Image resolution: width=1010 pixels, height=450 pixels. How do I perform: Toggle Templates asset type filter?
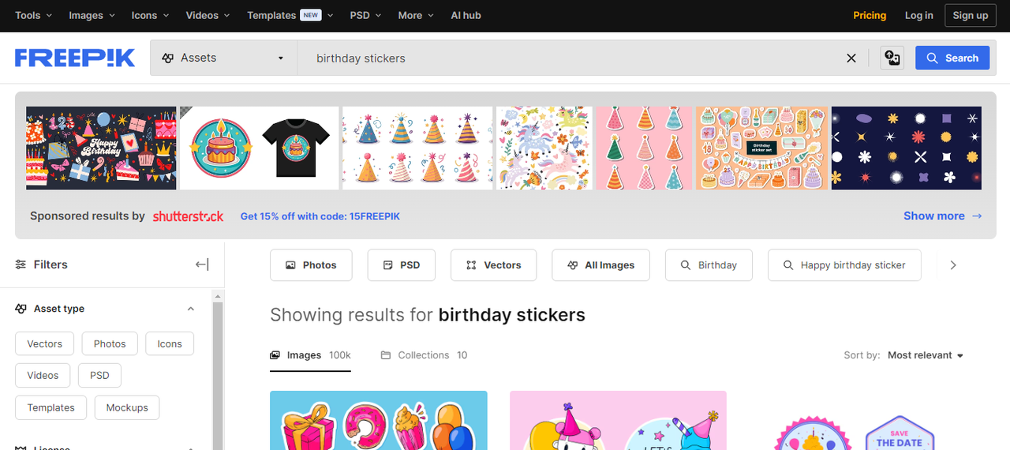(51, 407)
